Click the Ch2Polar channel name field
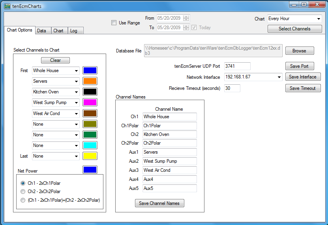The height and width of the screenshot is (225, 328). [x=170, y=143]
